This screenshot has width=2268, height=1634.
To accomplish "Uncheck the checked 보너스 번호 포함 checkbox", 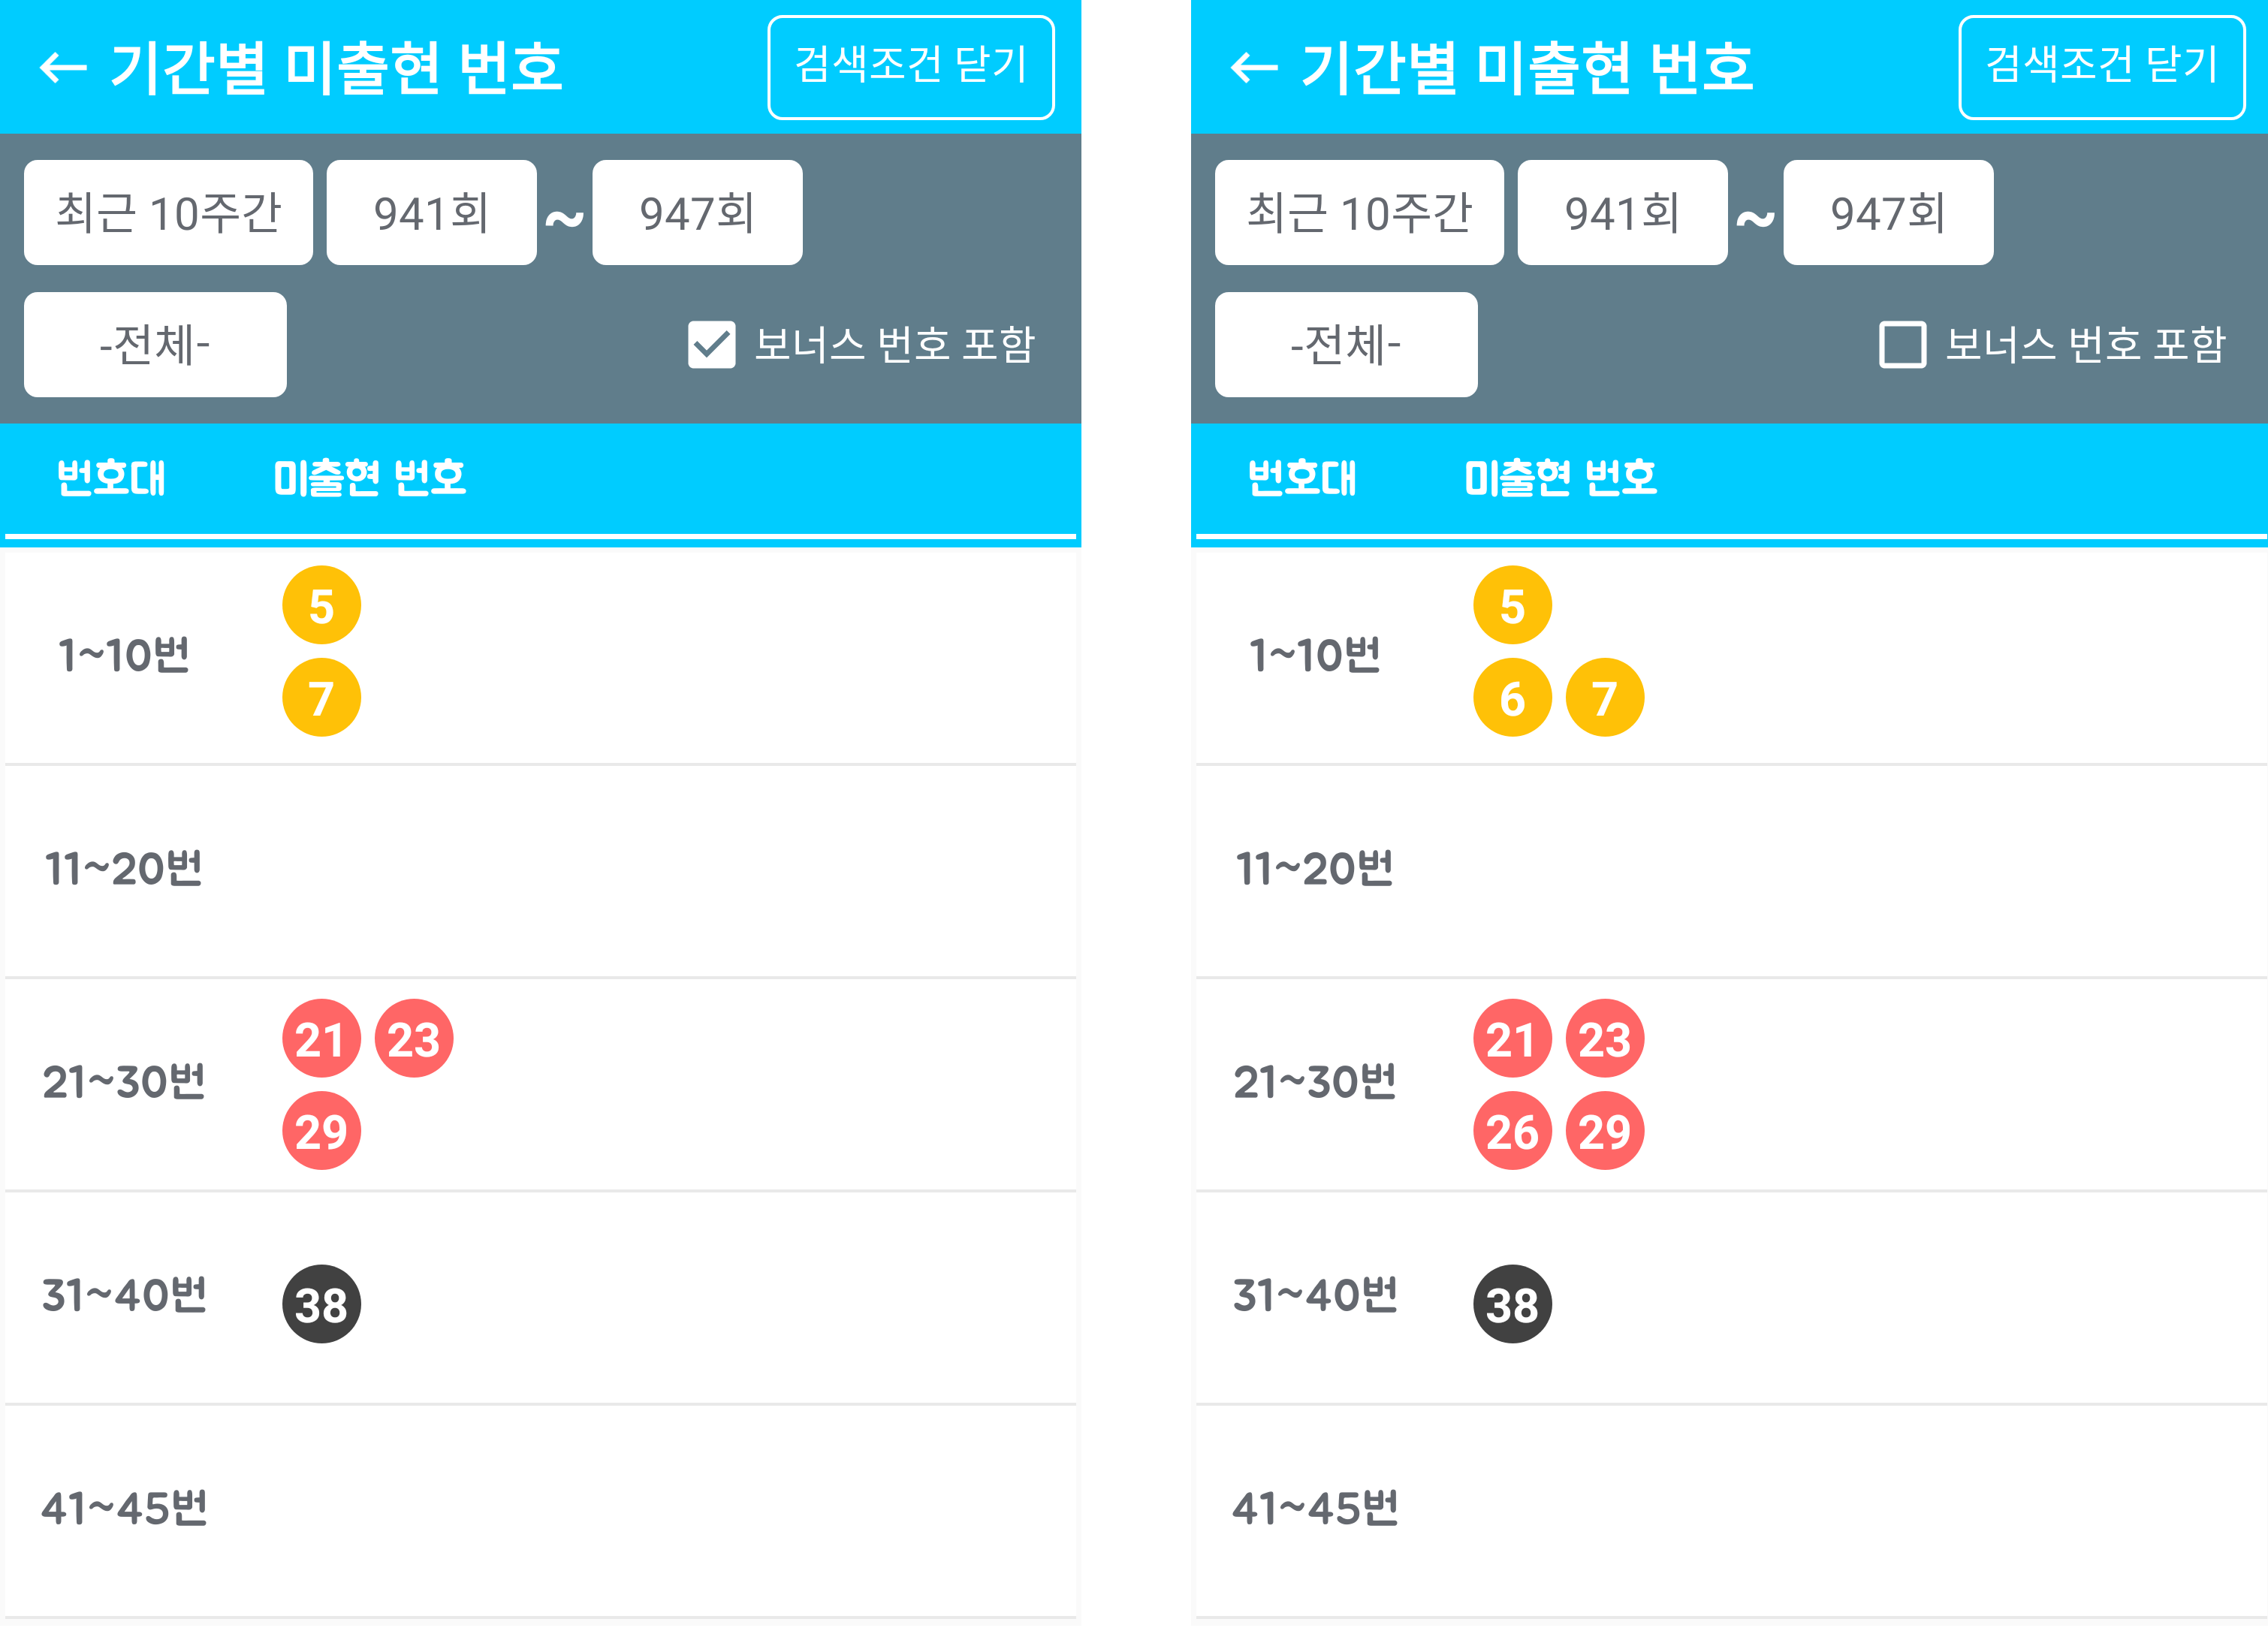I will click(x=712, y=345).
